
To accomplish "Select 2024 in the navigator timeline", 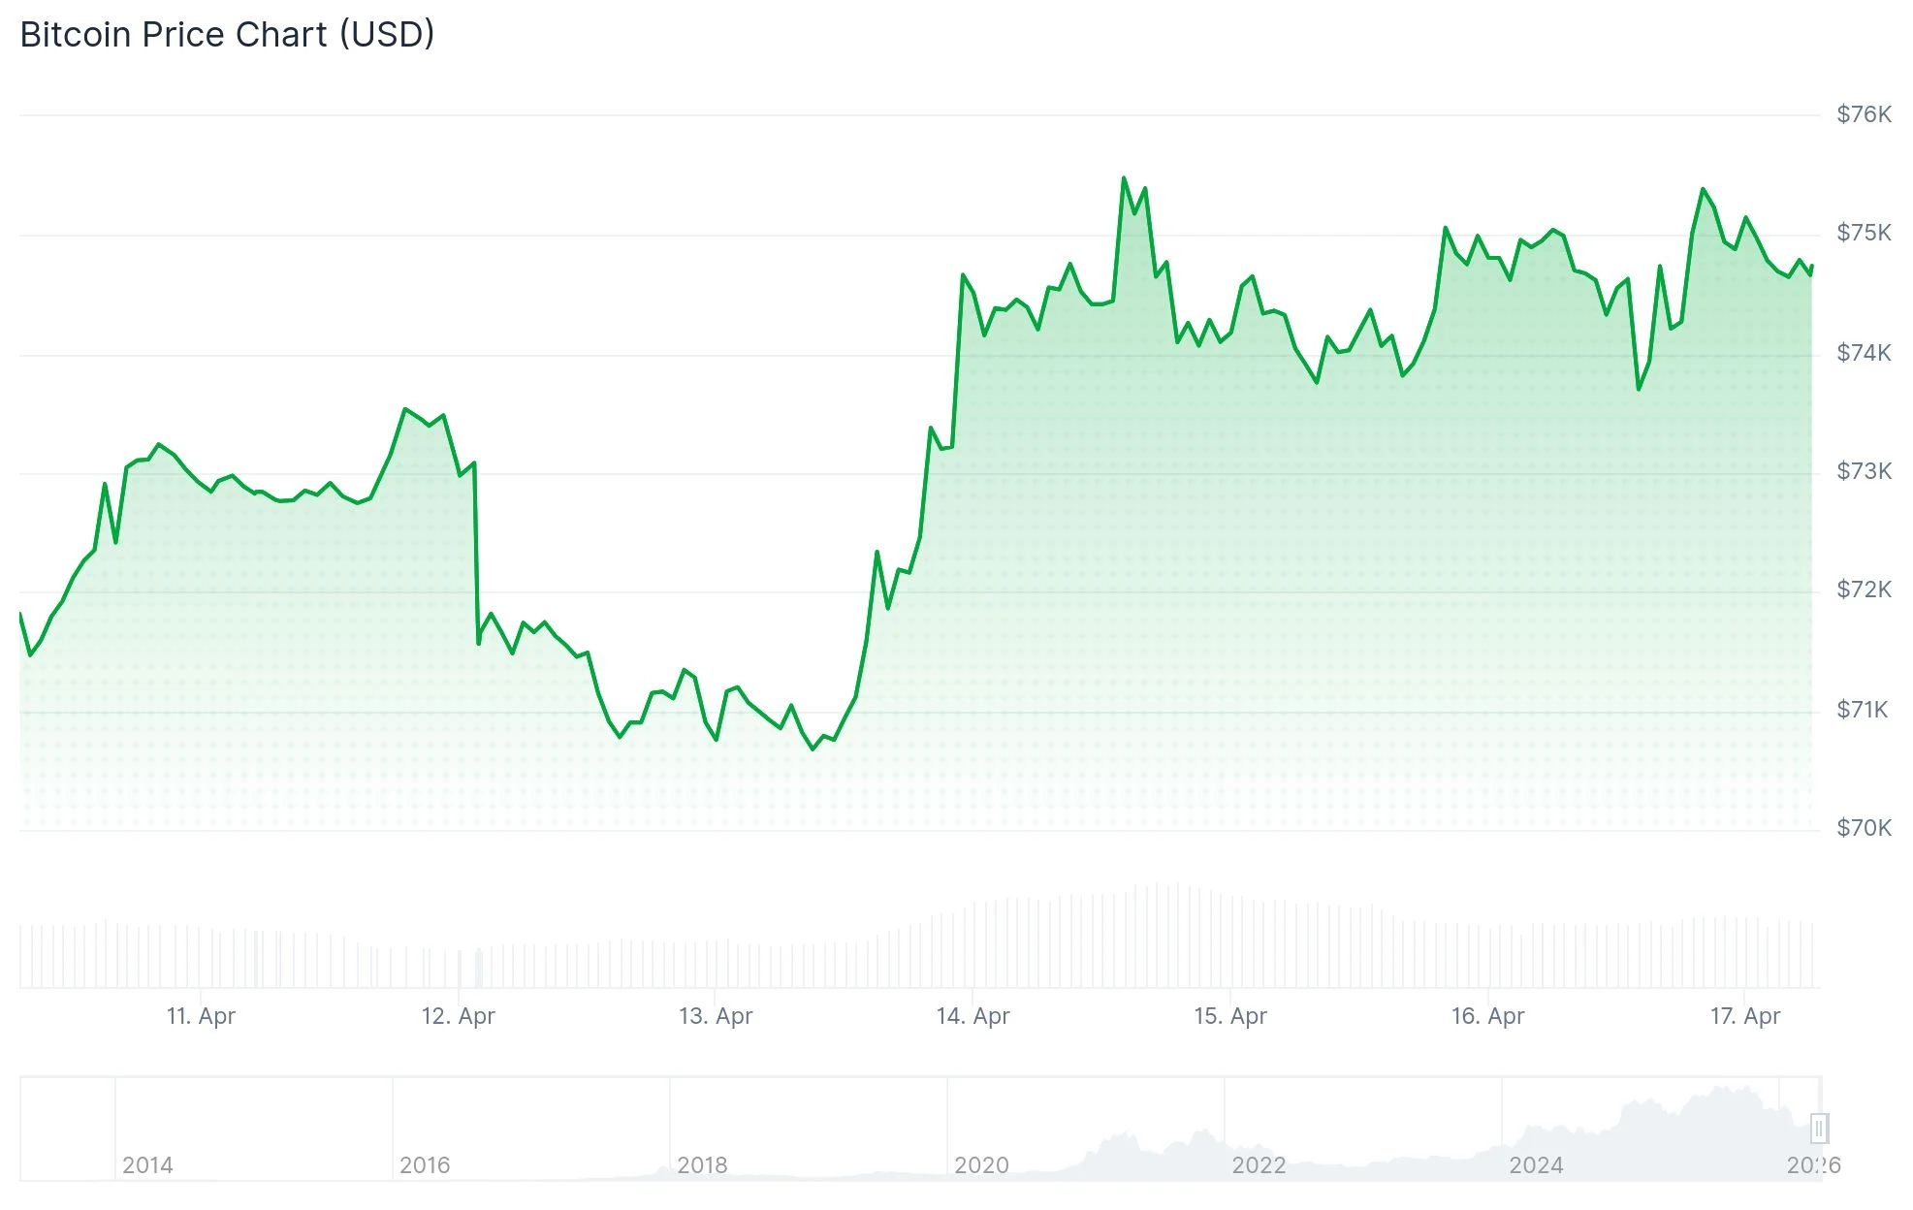I will 1536,1164.
